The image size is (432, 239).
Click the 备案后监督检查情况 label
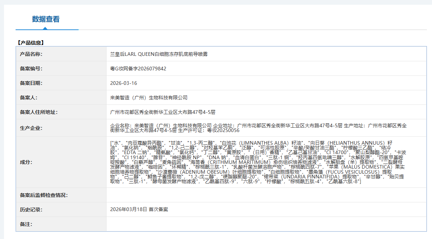coord(44,195)
